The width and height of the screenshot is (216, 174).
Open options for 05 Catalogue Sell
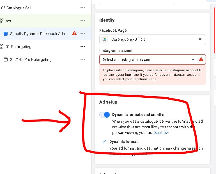click(x=83, y=8)
